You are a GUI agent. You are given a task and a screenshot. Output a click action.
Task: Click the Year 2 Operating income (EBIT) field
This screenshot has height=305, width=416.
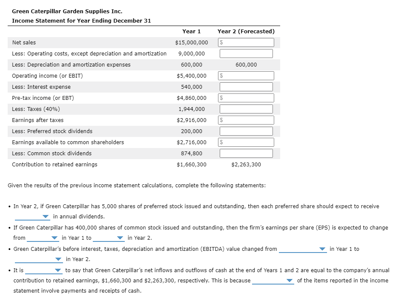(246, 76)
